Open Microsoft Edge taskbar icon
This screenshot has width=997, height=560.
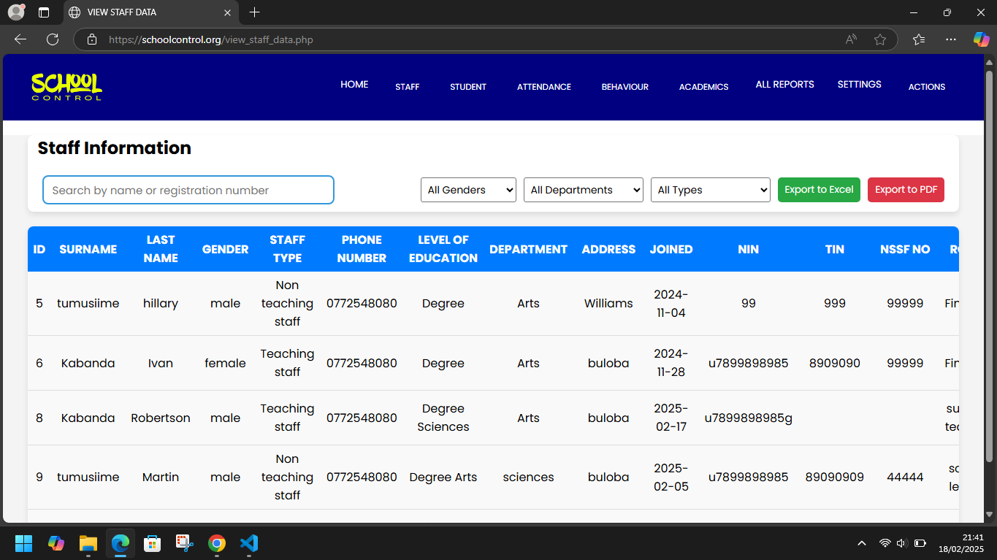121,543
